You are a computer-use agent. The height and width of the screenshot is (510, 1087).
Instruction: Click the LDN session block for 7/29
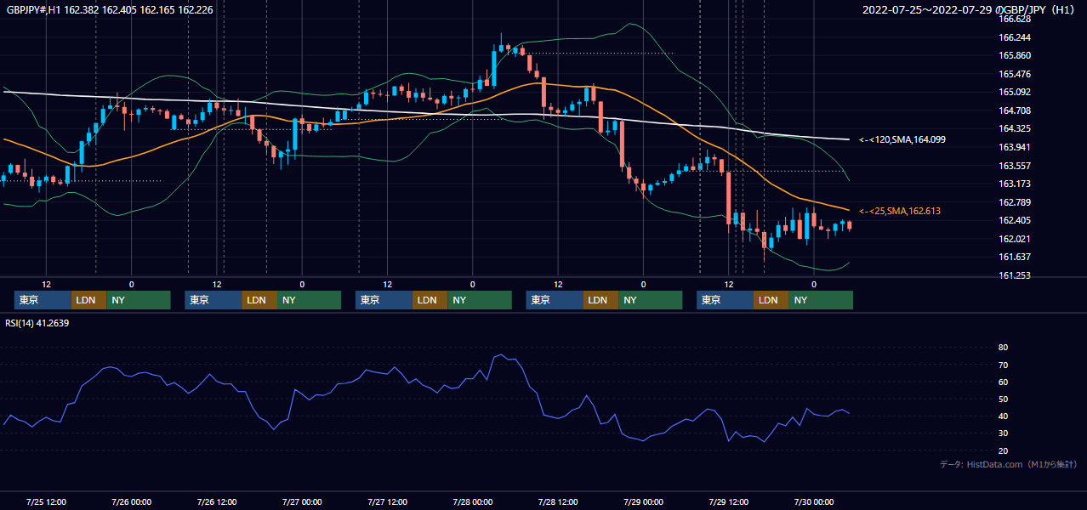click(771, 300)
